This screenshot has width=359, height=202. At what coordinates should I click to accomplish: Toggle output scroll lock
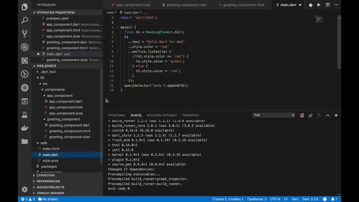(x=310, y=115)
